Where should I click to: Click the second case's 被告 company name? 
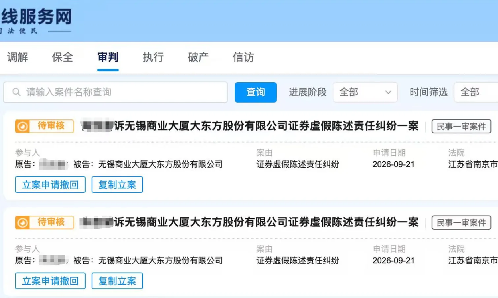coord(160,260)
